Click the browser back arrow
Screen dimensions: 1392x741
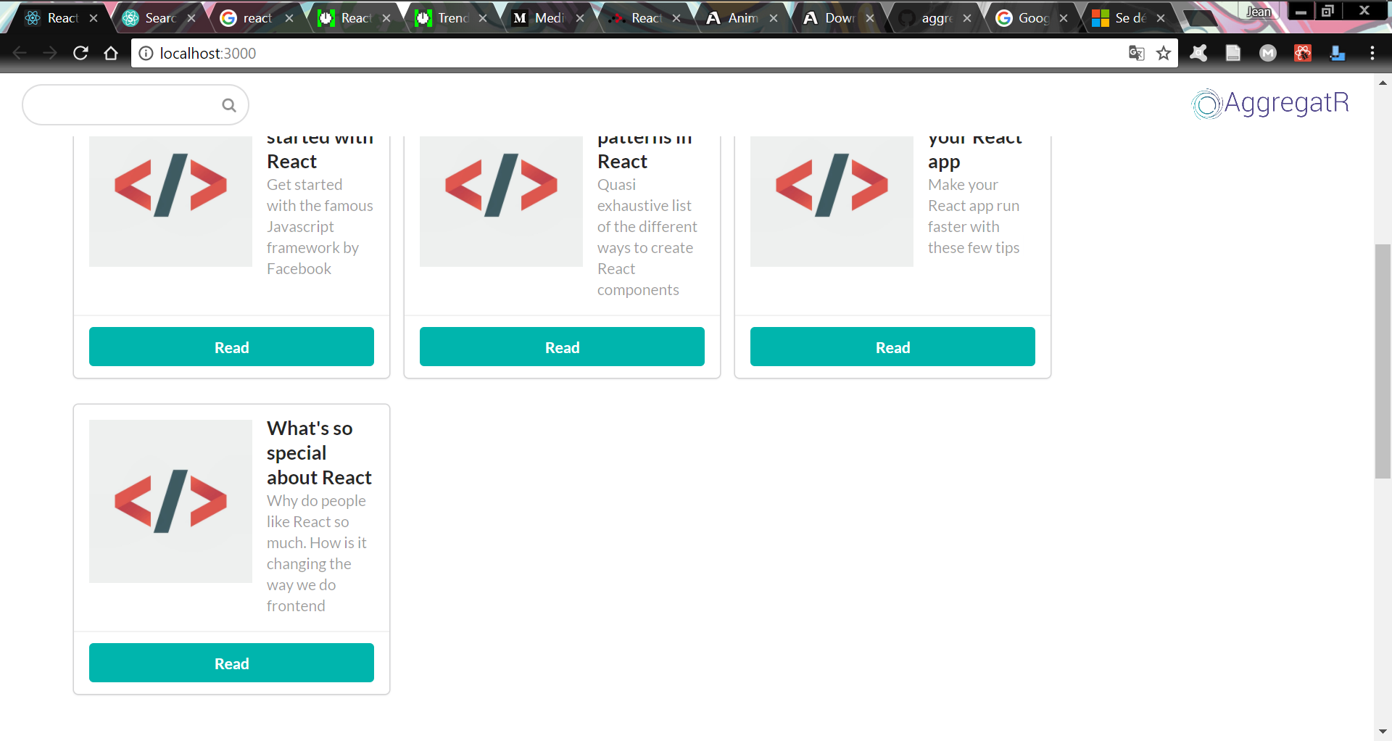[20, 53]
